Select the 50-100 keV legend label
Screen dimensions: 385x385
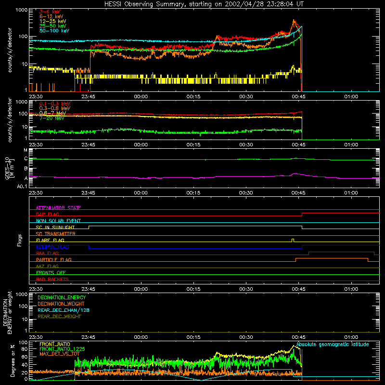pos(54,31)
